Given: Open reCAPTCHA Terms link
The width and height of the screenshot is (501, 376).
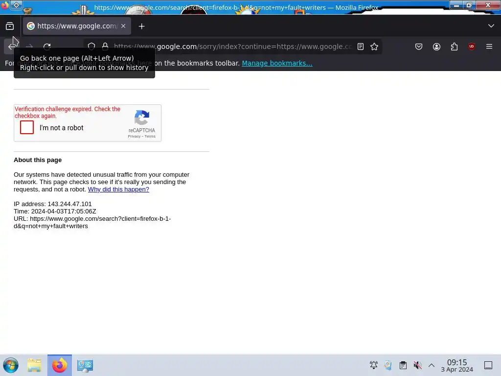Looking at the screenshot, I should click(150, 137).
